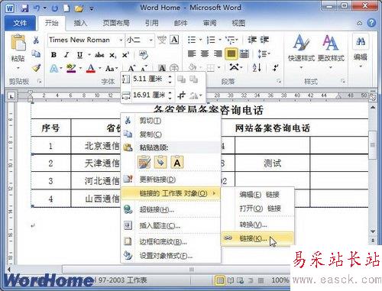Click the text effects glowing A
The image size is (382, 291).
[x=53, y=68]
